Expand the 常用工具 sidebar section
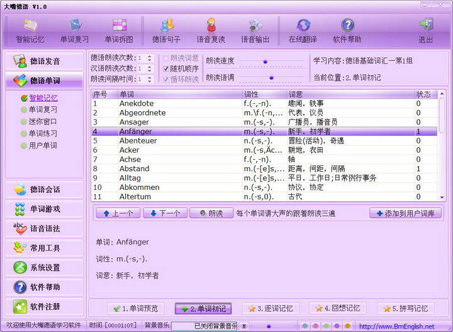Screen dimensions: 453x332 click(x=44, y=248)
